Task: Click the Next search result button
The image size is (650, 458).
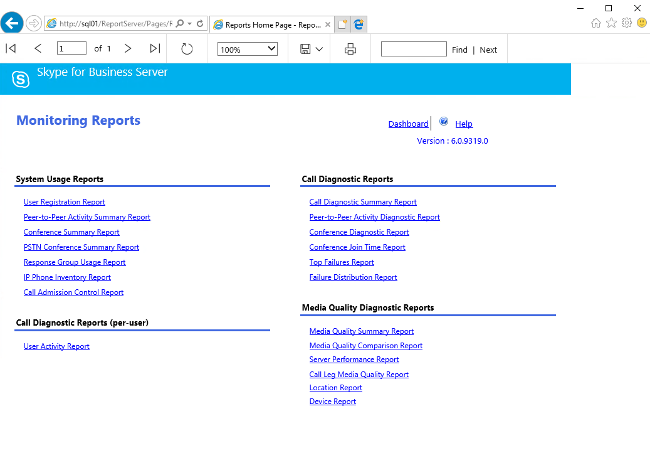Action: tap(488, 50)
